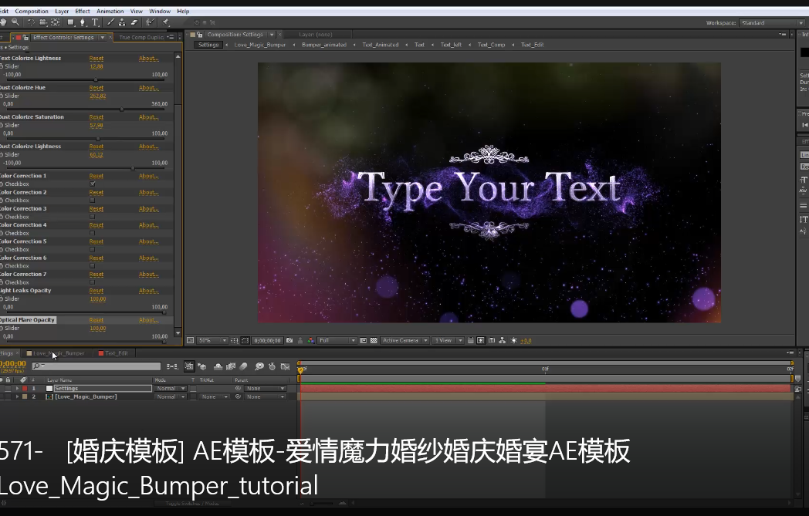Click the Graph Editor icon in timeline
The height and width of the screenshot is (516, 809).
(285, 366)
